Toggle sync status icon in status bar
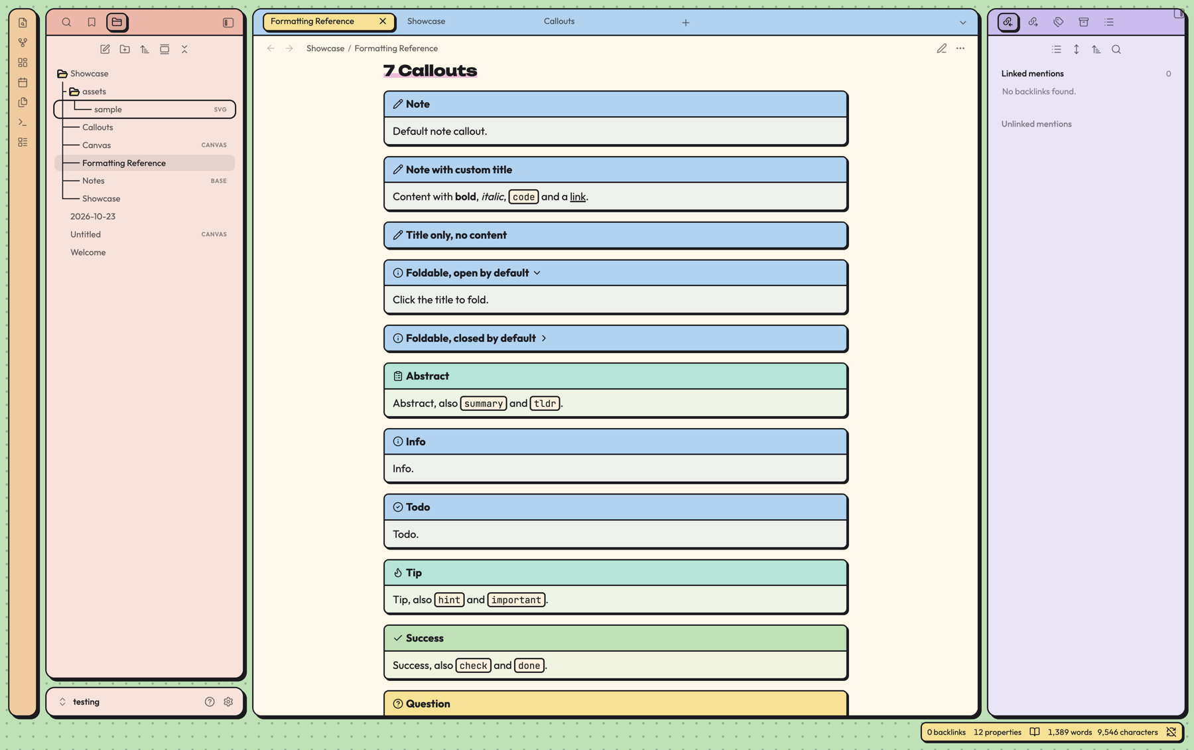The width and height of the screenshot is (1194, 750). [1171, 732]
